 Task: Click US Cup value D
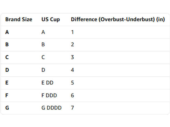point(43,70)
